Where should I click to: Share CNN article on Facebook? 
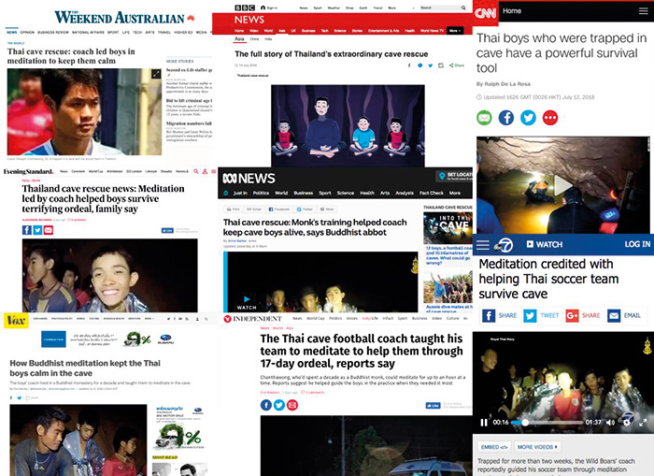pos(506,118)
